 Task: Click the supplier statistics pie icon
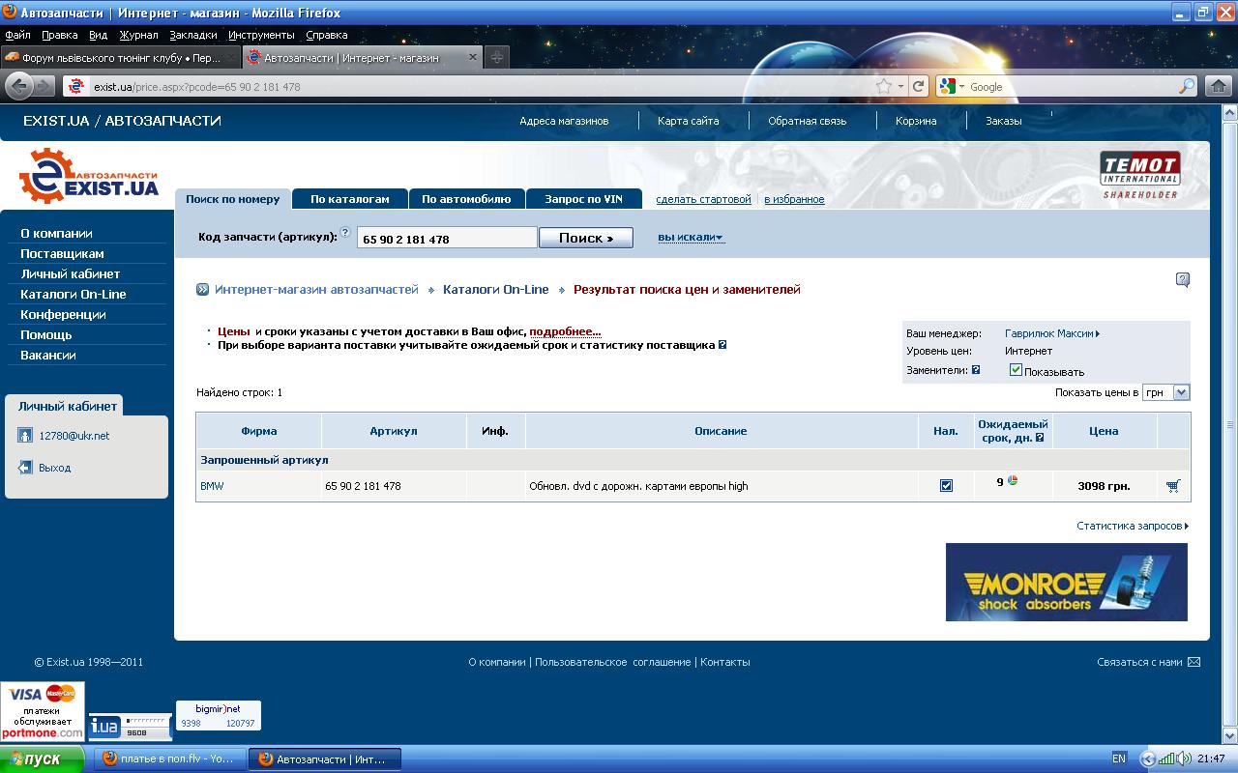click(1013, 480)
